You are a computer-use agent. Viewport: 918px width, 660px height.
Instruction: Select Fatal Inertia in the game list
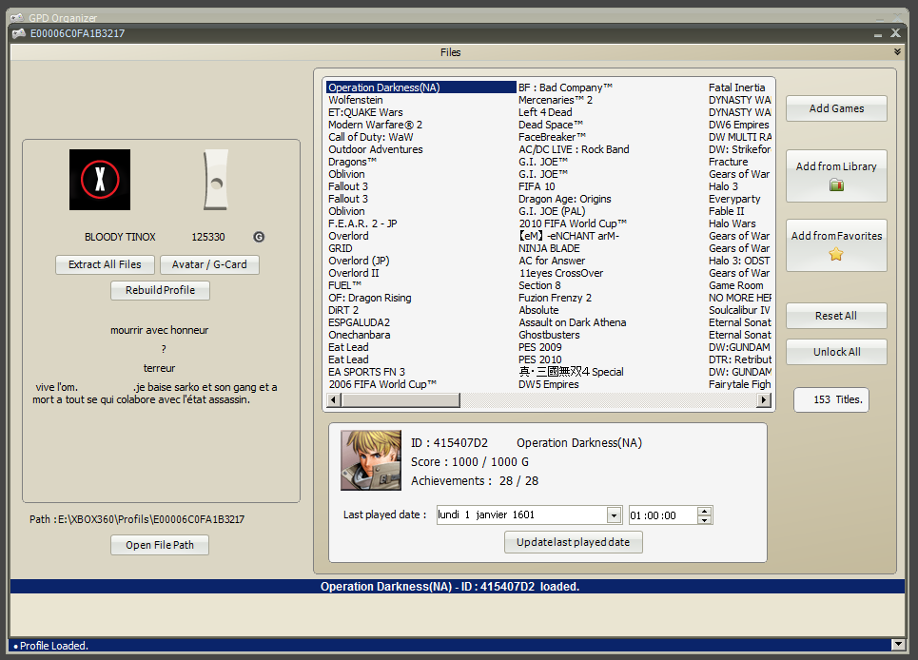736,87
